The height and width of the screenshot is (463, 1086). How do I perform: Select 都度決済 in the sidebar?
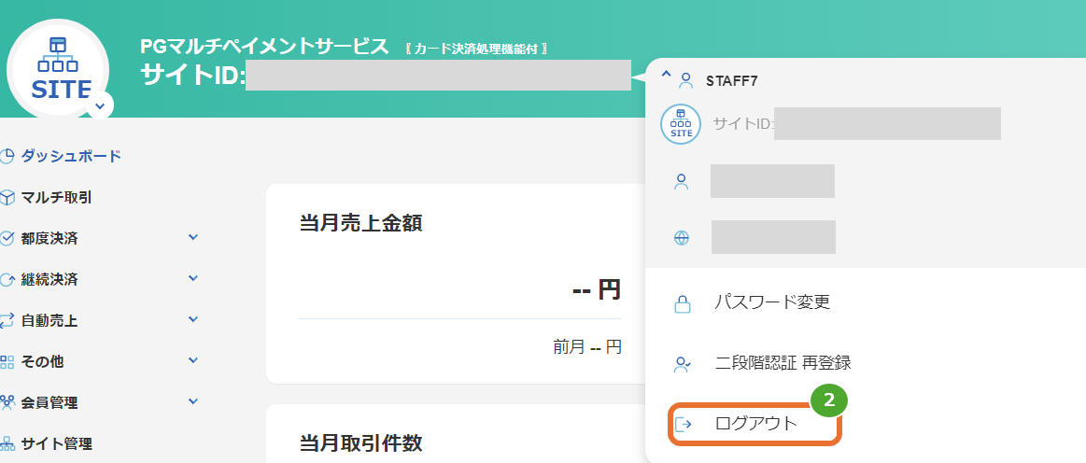click(x=49, y=238)
